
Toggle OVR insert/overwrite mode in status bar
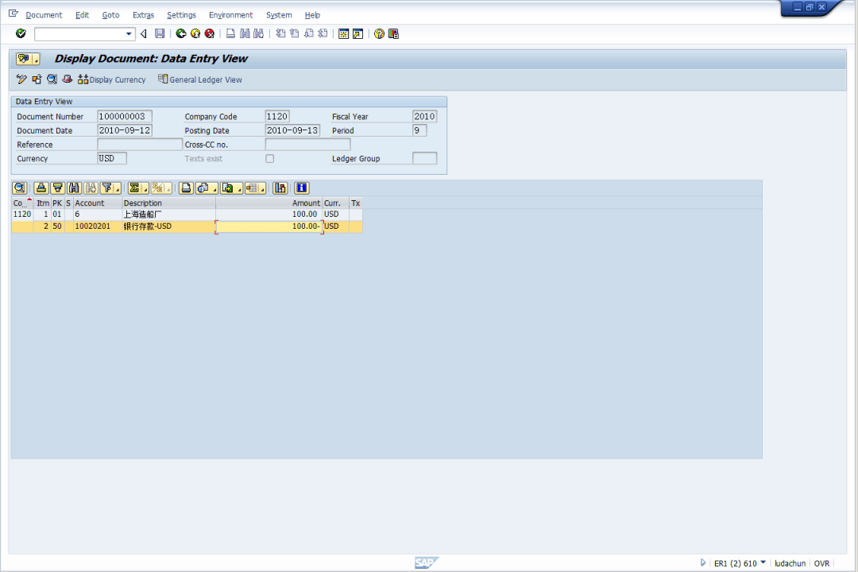coord(821,563)
